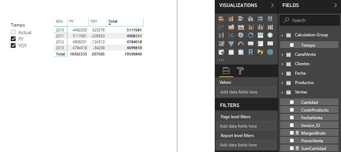The image size is (341, 152).
Task: Select the Stacked area chart visual
Action: (241, 27)
